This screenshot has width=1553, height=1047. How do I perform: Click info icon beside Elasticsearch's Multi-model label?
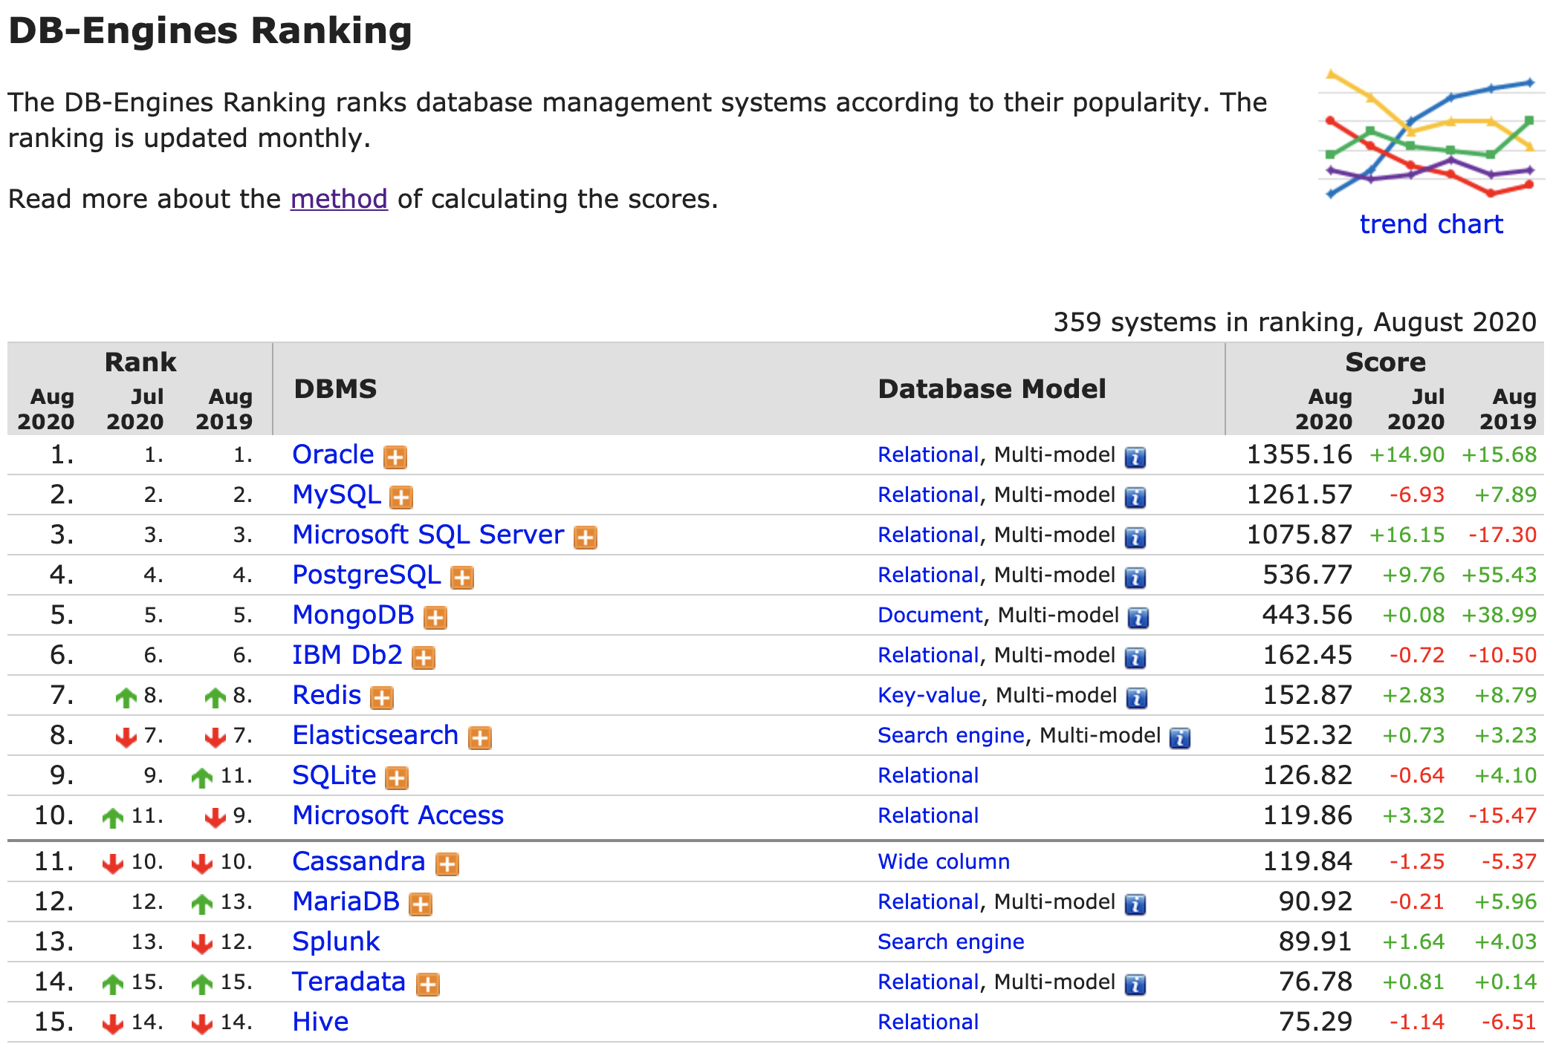(x=1179, y=738)
